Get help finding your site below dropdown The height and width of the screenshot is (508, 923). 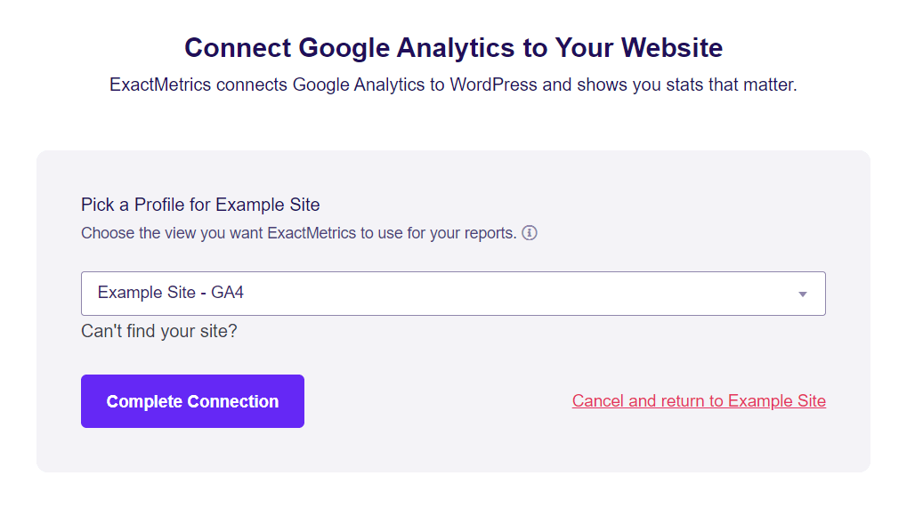(x=159, y=331)
